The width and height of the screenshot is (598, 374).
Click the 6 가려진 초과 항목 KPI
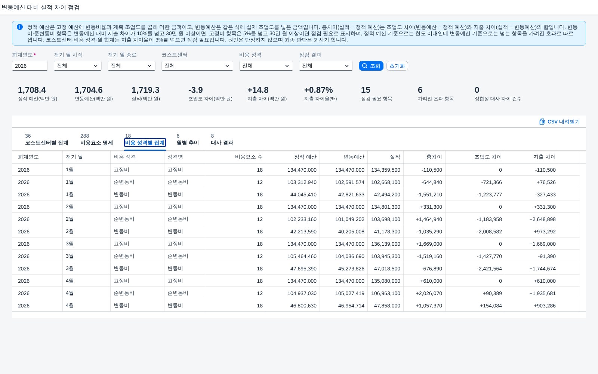pyautogui.click(x=436, y=93)
